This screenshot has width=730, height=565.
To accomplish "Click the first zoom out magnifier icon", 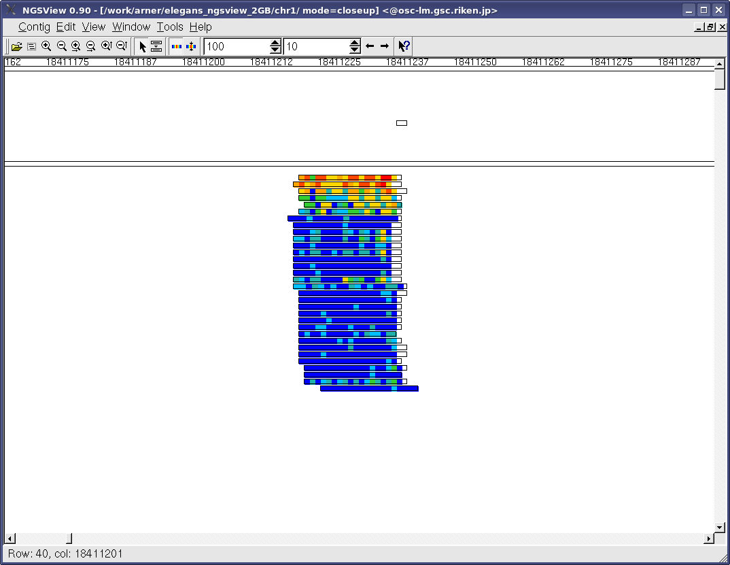I will 61,46.
